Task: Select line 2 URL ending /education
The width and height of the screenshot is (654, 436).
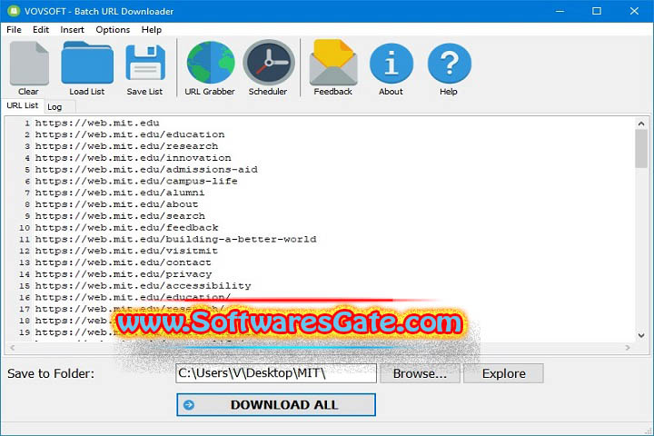Action: (130, 134)
